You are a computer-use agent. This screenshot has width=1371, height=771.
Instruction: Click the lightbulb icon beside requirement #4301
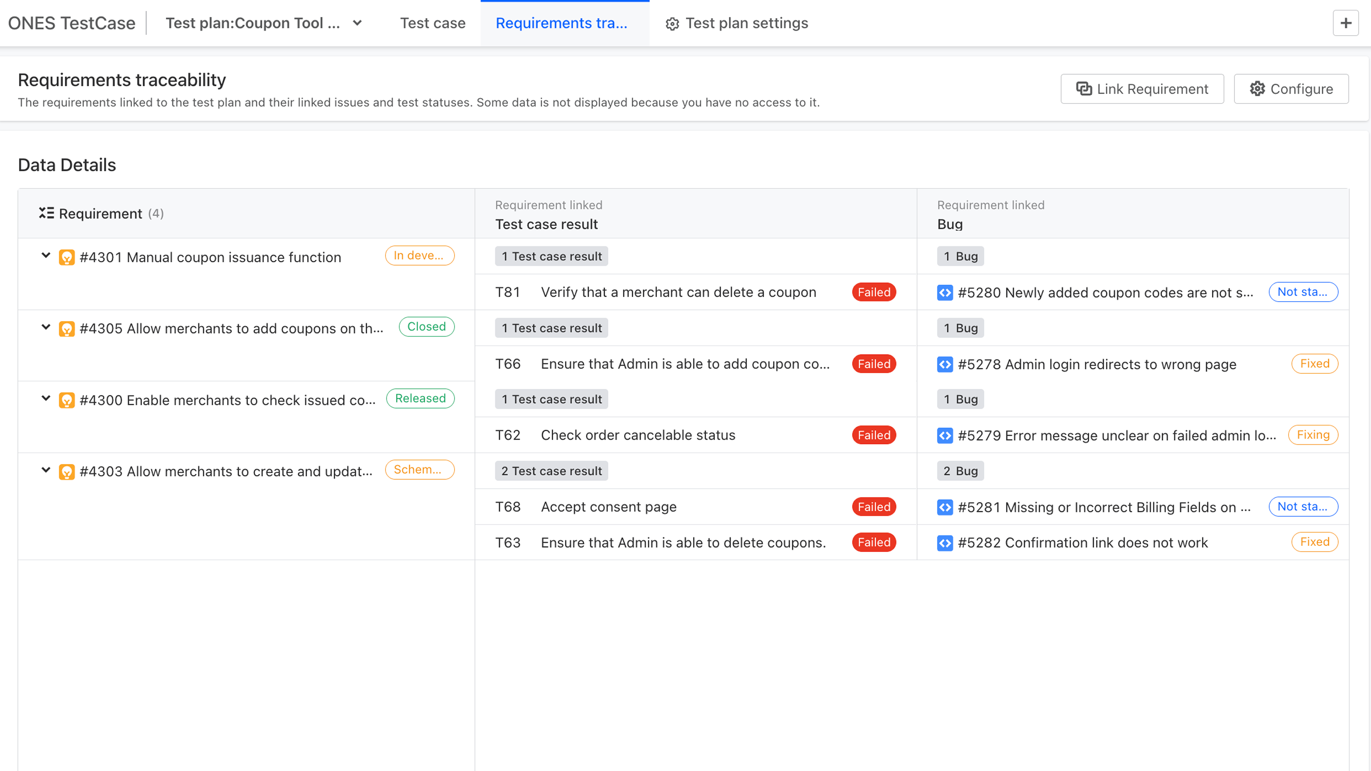point(67,257)
